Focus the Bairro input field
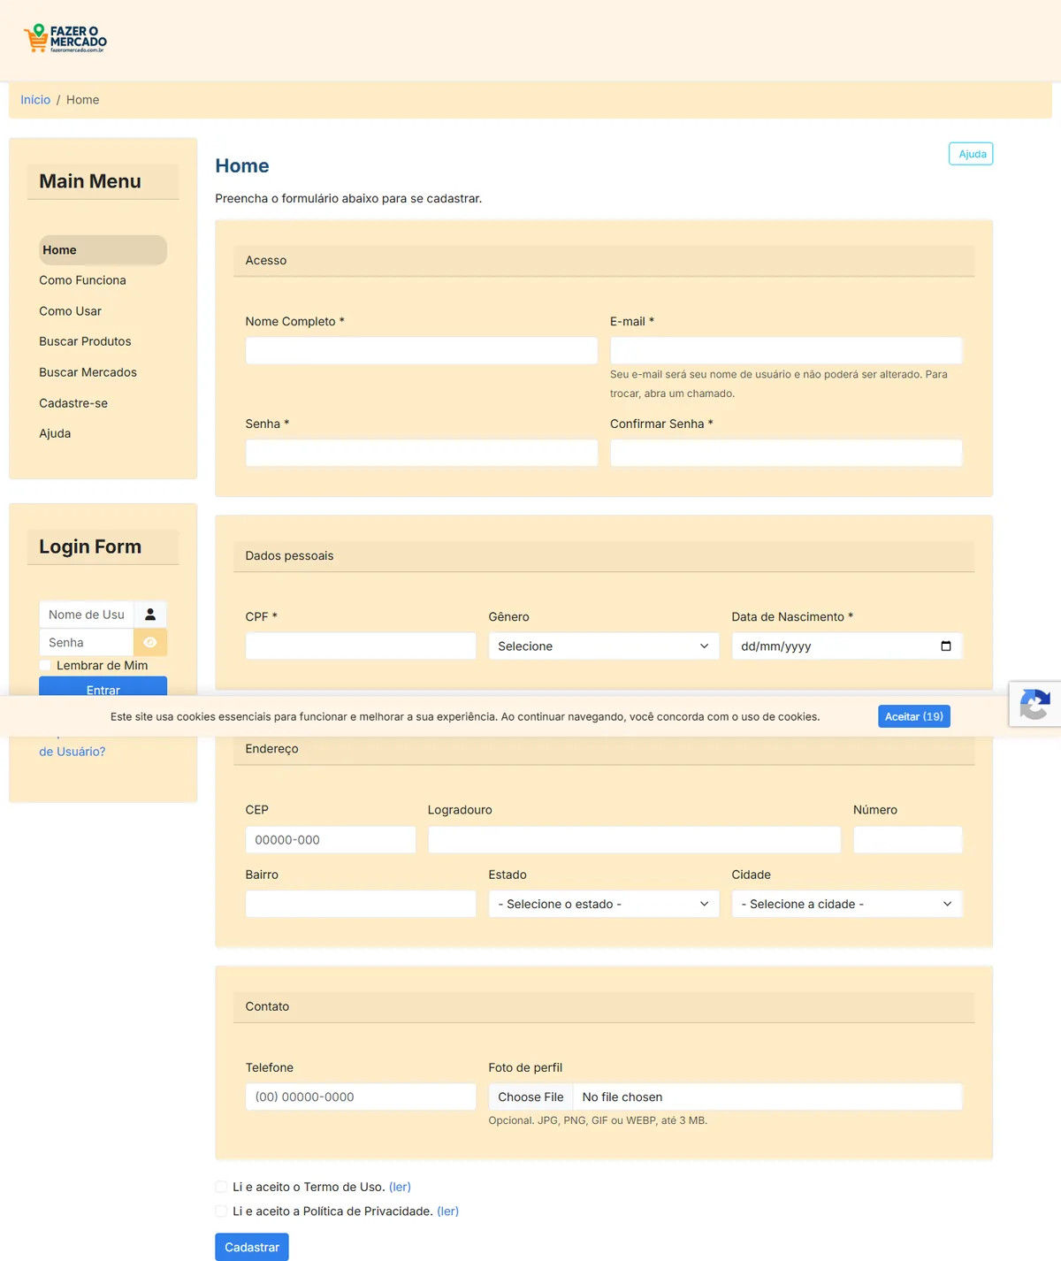 coord(361,904)
